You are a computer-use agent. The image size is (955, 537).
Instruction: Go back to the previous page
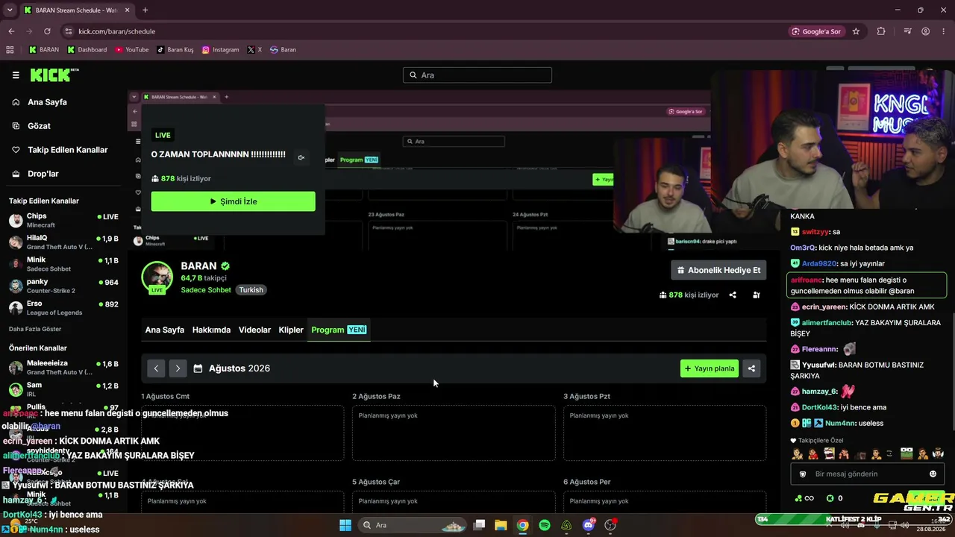coord(11,31)
